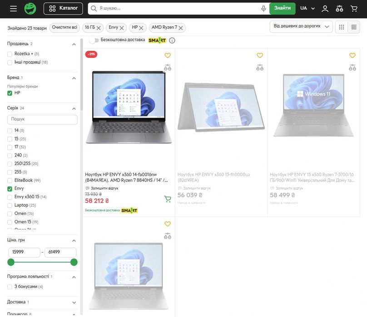Grab the maximum price slider handle
The width and height of the screenshot is (367, 317).
pos(74,262)
